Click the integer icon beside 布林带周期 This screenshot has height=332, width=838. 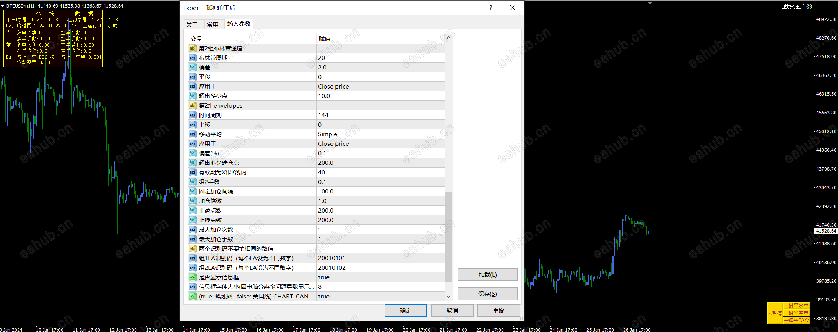(x=192, y=58)
